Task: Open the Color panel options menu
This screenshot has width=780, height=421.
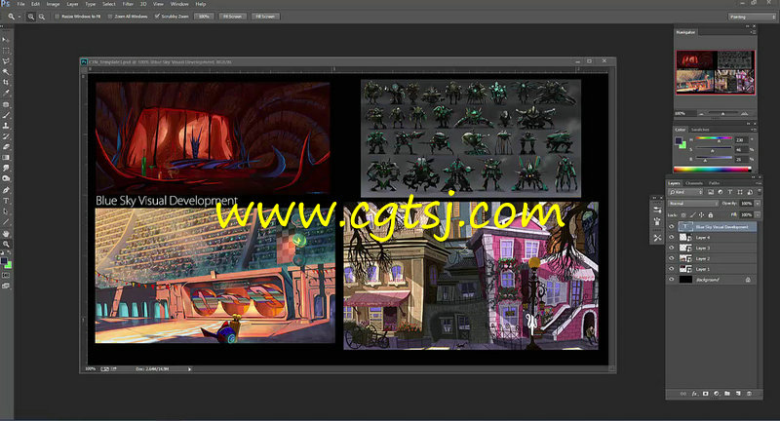Action: pyautogui.click(x=754, y=130)
